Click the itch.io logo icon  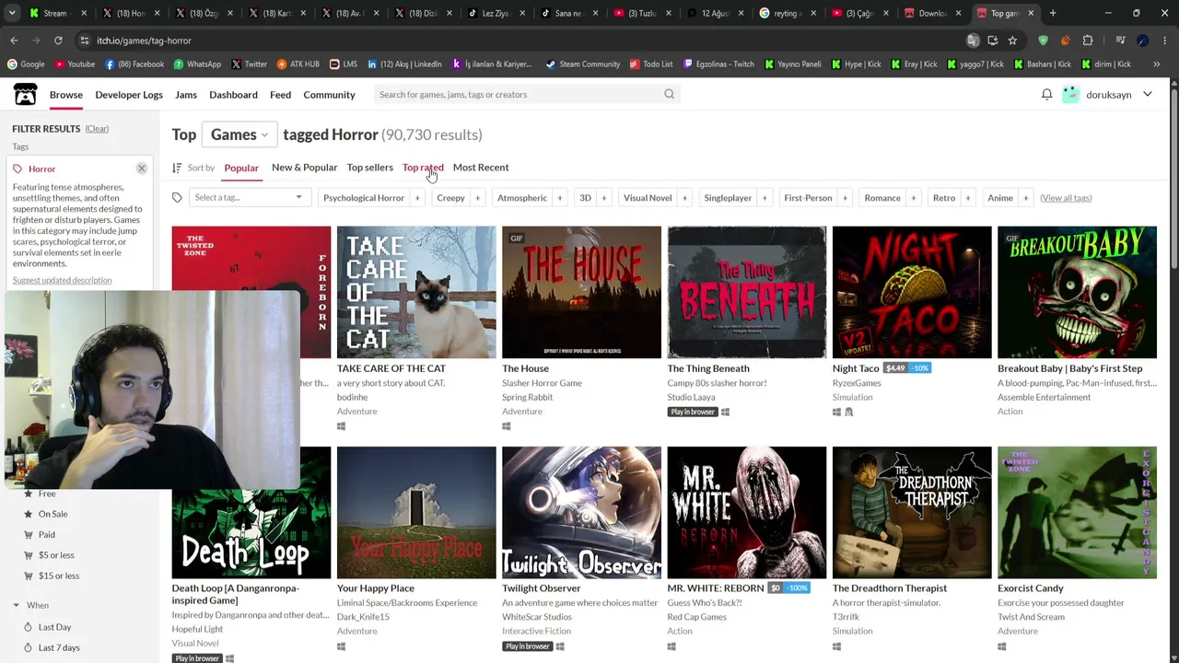pos(25,94)
